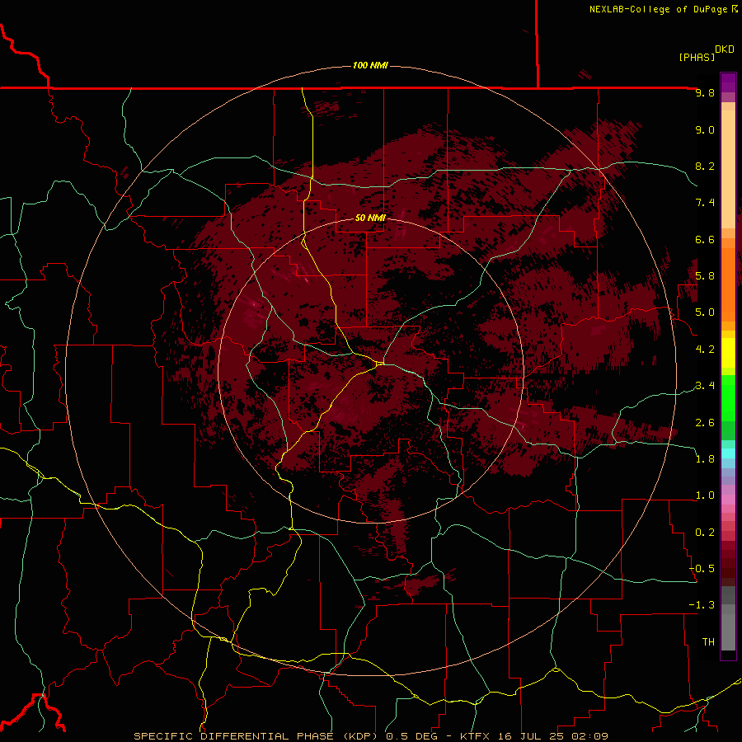Click the peach segment of the color bar
Viewport: 742px width, 742px height.
pyautogui.click(x=728, y=169)
